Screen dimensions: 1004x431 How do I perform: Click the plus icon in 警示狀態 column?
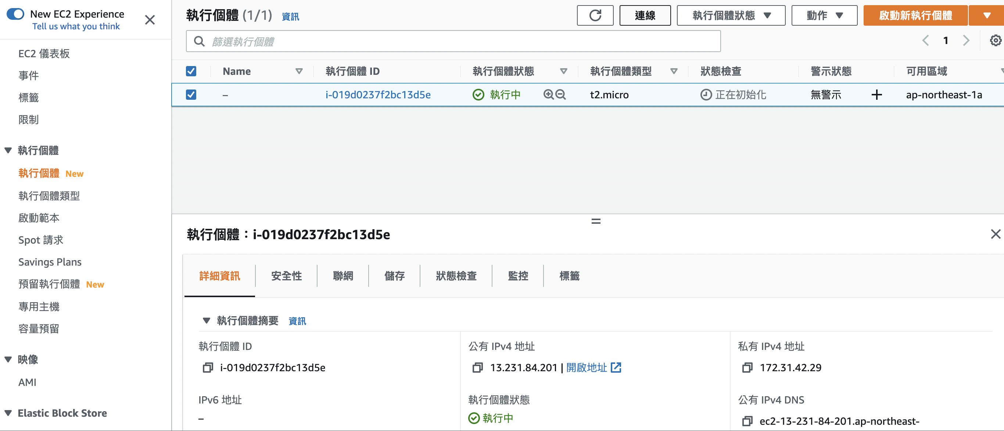(x=876, y=95)
